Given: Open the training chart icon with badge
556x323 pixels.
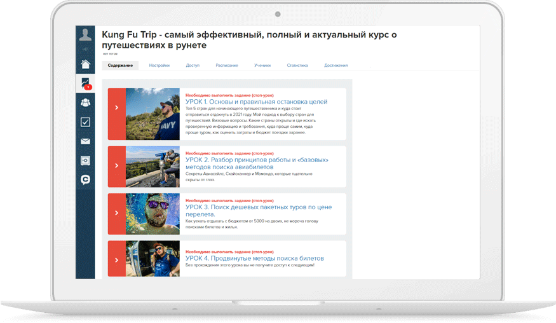Looking at the screenshot, I should (x=85, y=84).
